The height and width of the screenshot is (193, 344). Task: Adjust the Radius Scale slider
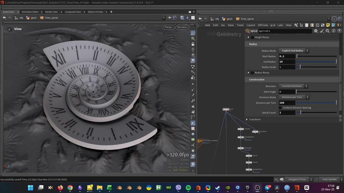tap(317, 67)
